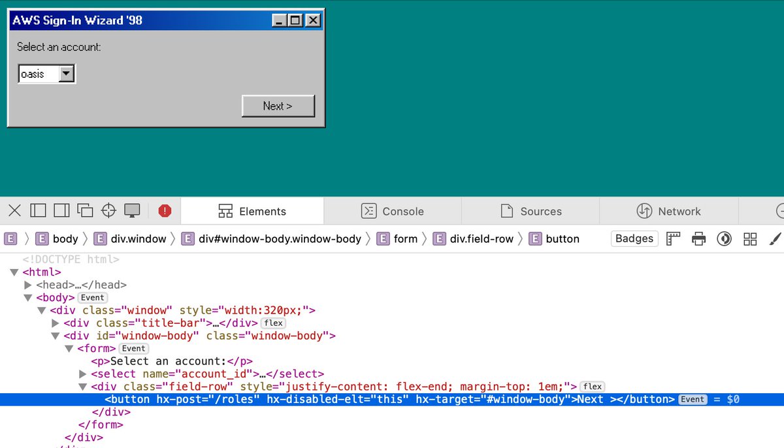Select the '<!DOCTYPE html>' line
This screenshot has height=448, width=784.
coord(71,259)
